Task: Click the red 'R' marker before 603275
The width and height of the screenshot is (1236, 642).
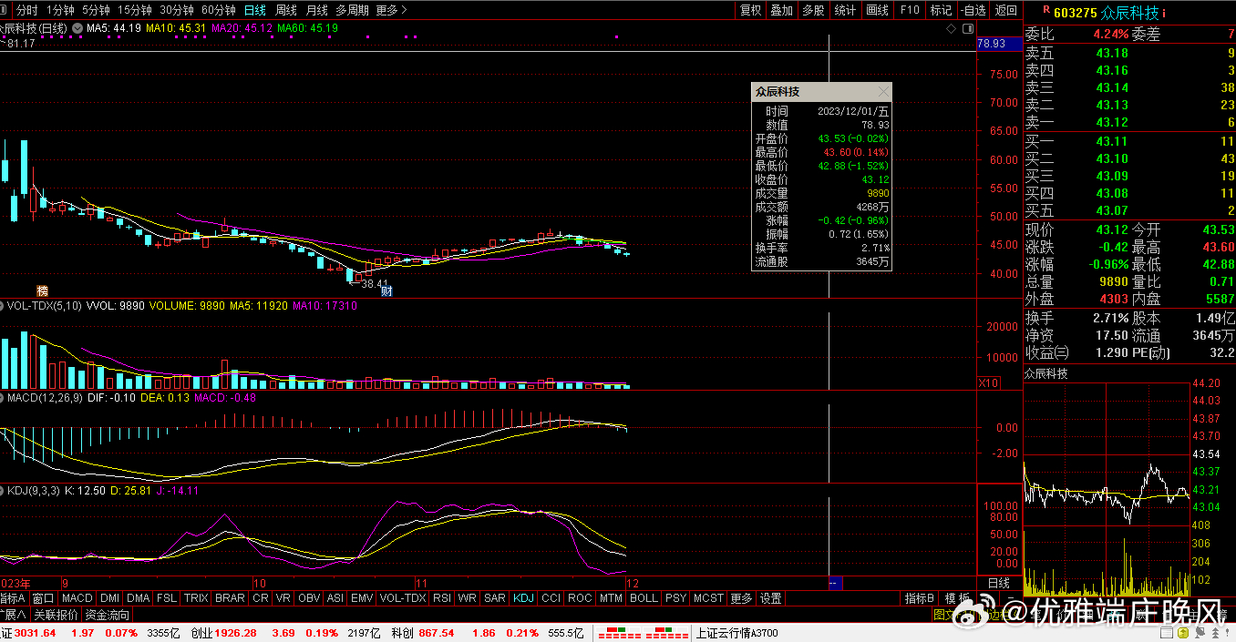Action: (x=1045, y=11)
